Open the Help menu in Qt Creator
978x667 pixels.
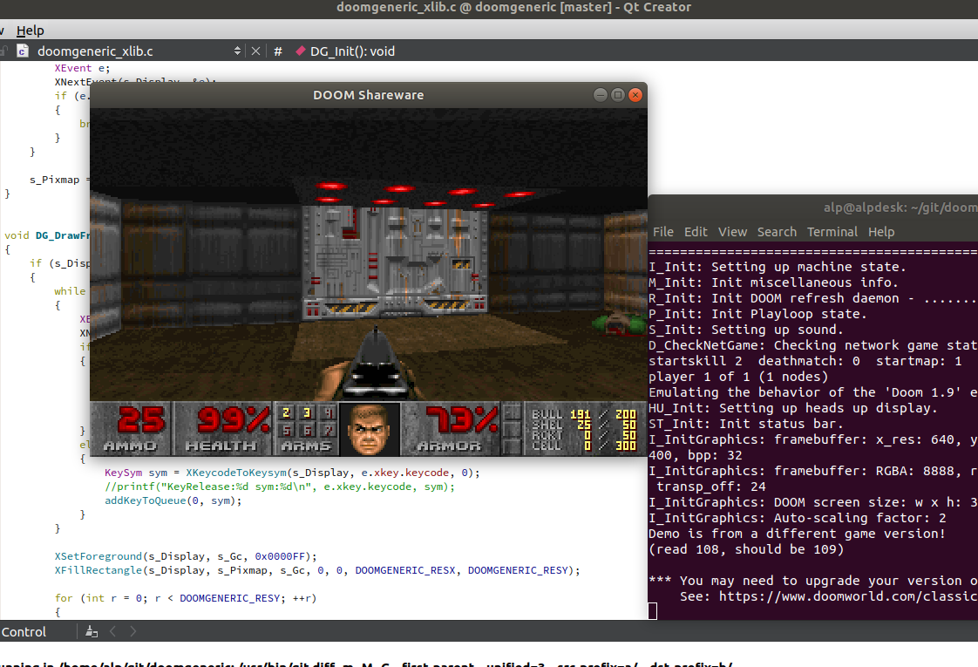tap(30, 30)
